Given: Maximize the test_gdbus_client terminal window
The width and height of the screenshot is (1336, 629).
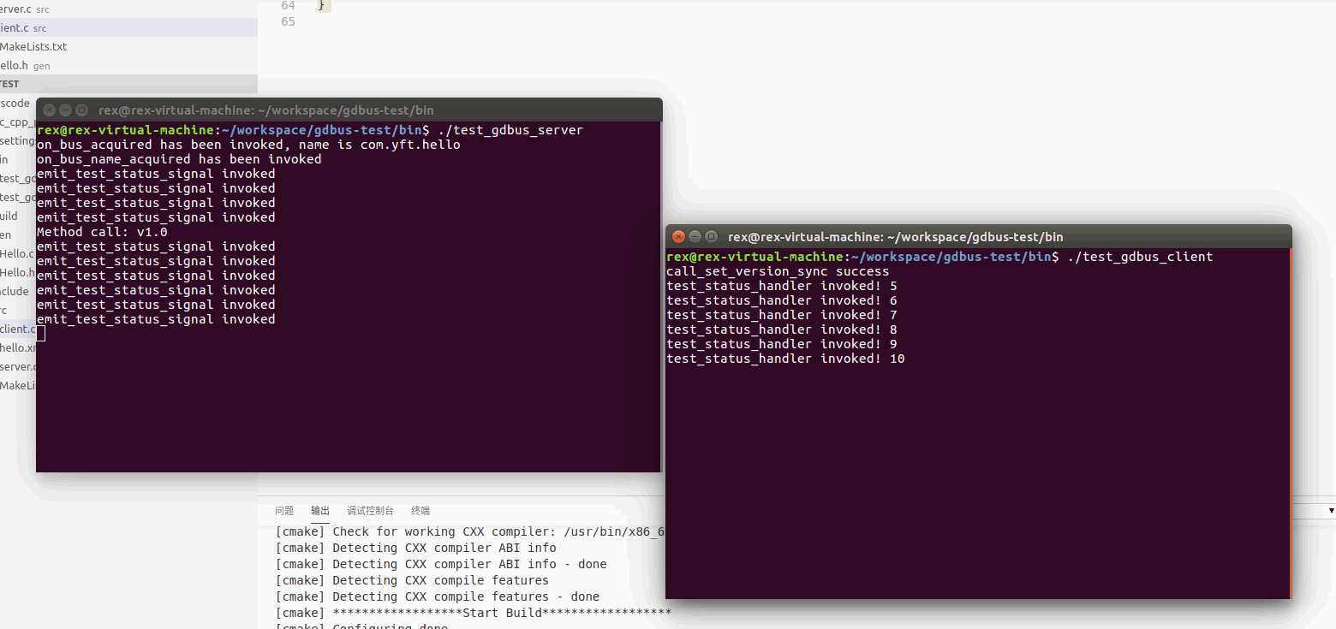Looking at the screenshot, I should (x=711, y=237).
